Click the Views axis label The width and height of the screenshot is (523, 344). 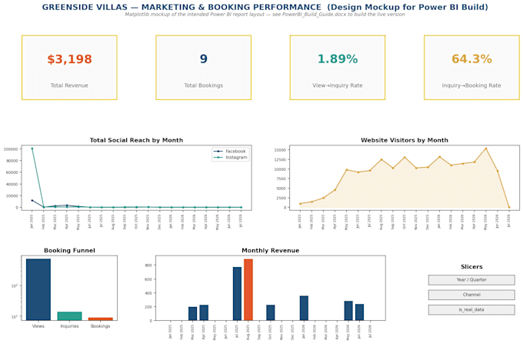38,326
